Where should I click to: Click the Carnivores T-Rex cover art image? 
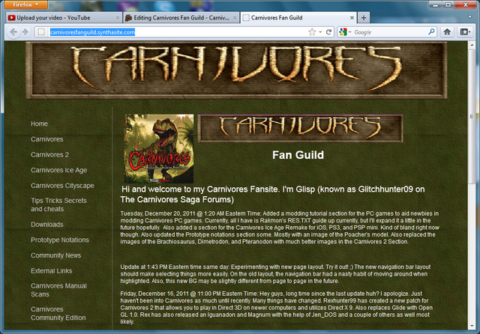point(159,149)
